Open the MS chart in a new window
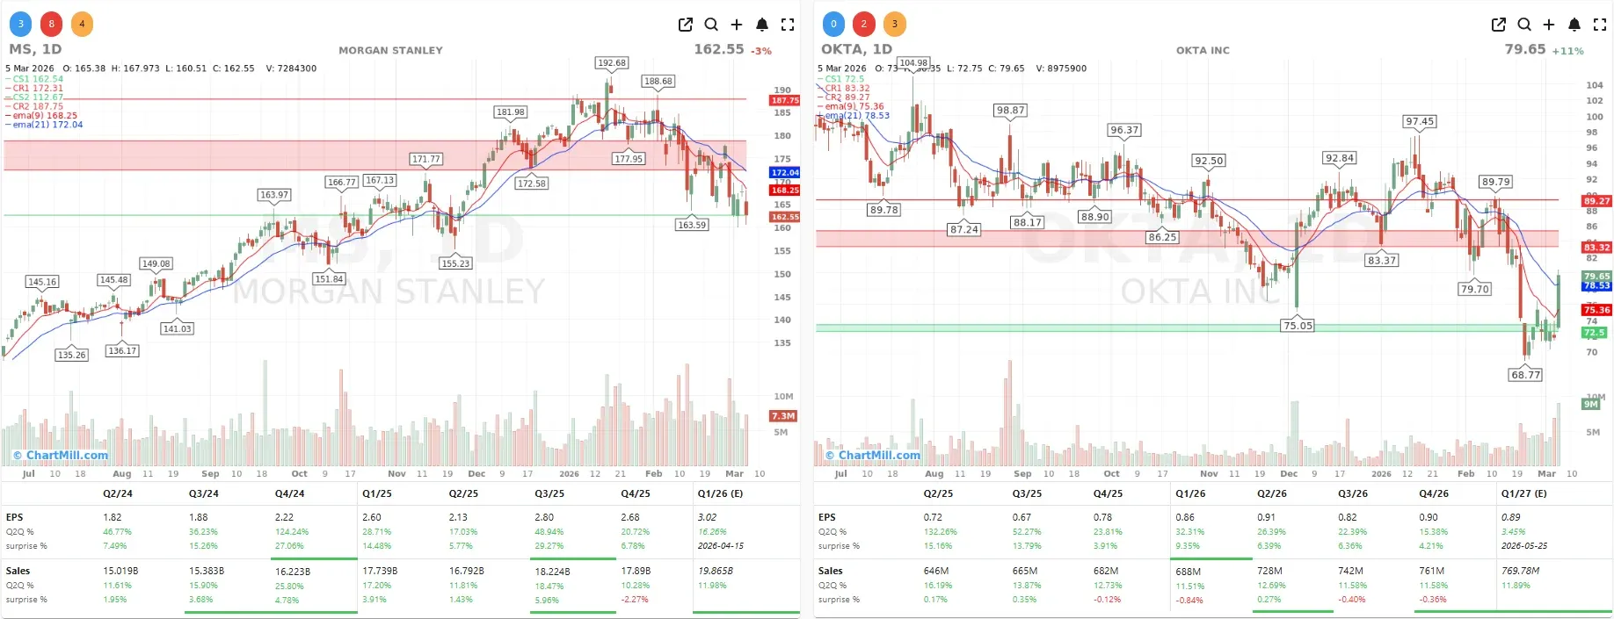Screen dimensions: 1614x619 pyautogui.click(x=686, y=25)
